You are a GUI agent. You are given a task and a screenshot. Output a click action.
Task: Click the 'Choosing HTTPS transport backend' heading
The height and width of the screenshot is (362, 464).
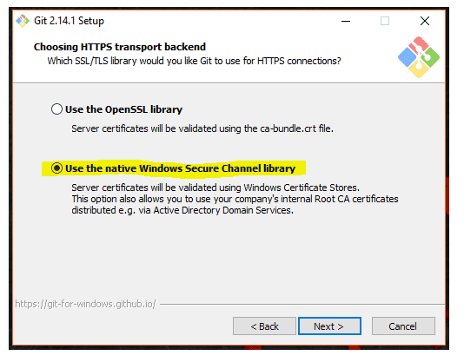120,47
